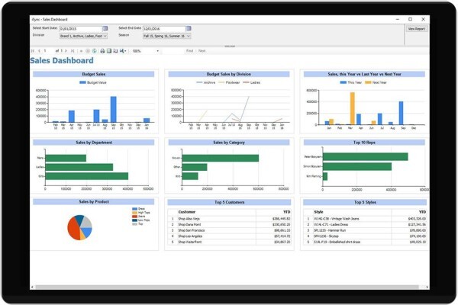Click the Print report icon
The image size is (458, 305).
[102, 51]
